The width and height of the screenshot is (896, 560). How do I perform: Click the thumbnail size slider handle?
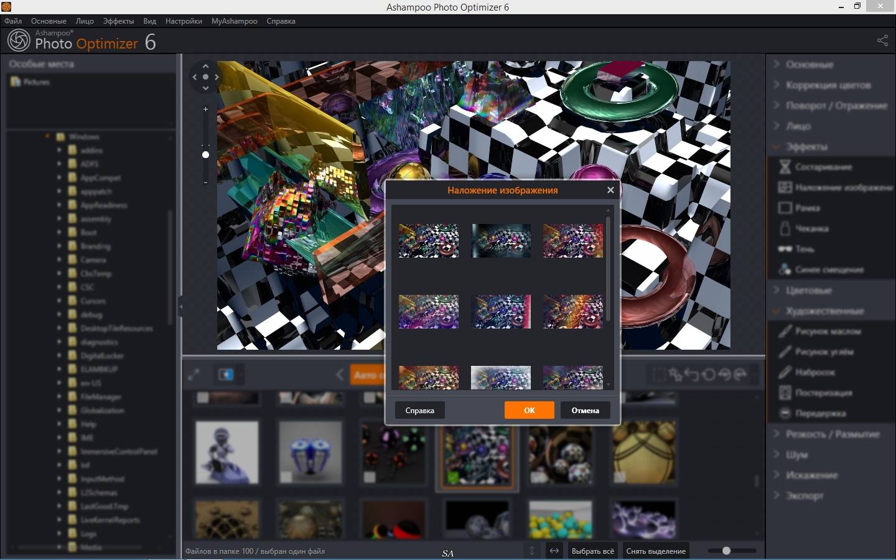coord(726,551)
